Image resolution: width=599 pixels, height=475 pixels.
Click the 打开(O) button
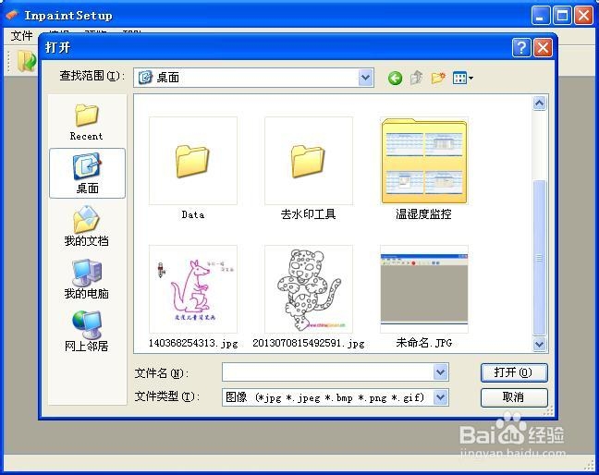pyautogui.click(x=514, y=372)
